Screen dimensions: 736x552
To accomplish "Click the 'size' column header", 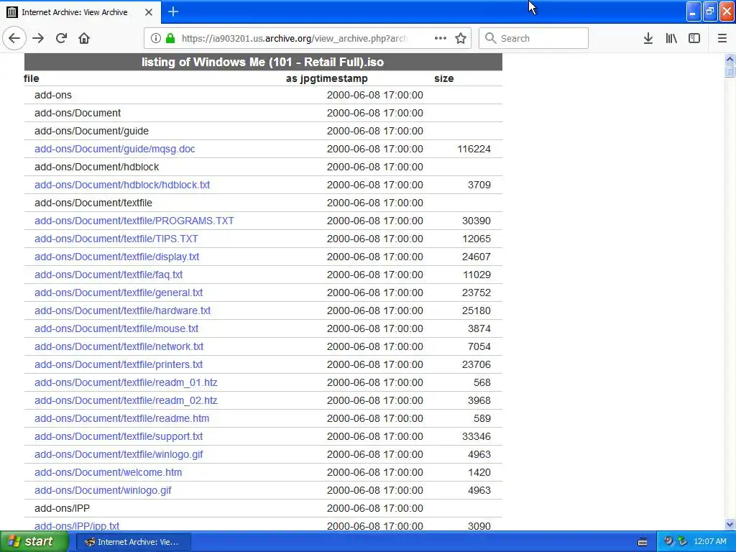I will click(444, 78).
